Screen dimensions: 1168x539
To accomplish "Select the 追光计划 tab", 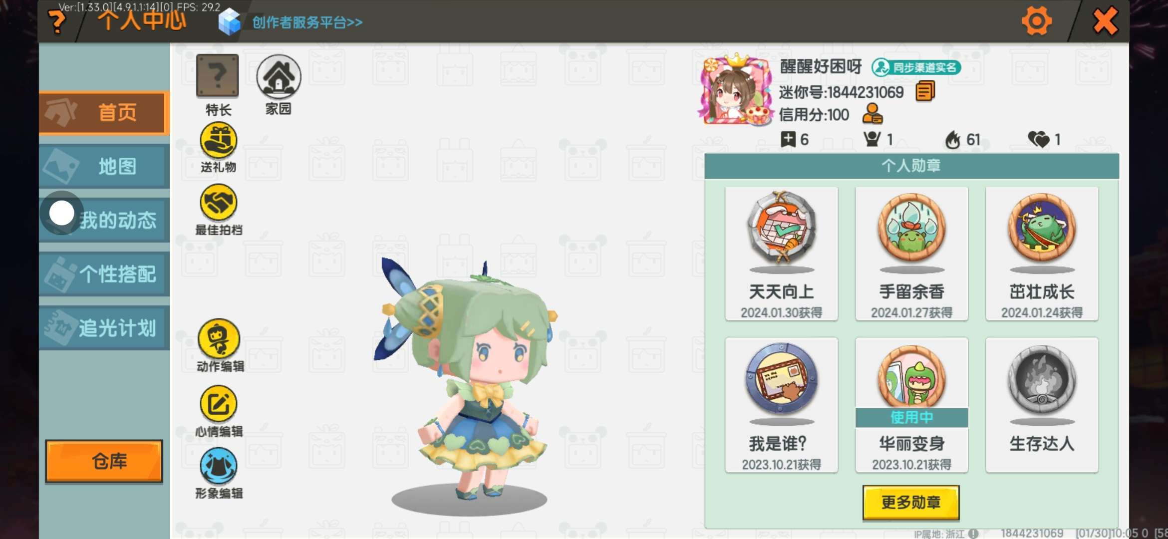I will 104,328.
